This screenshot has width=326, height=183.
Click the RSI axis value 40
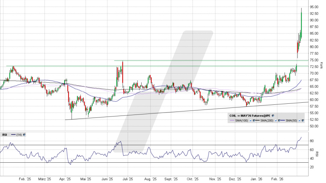[312, 159]
